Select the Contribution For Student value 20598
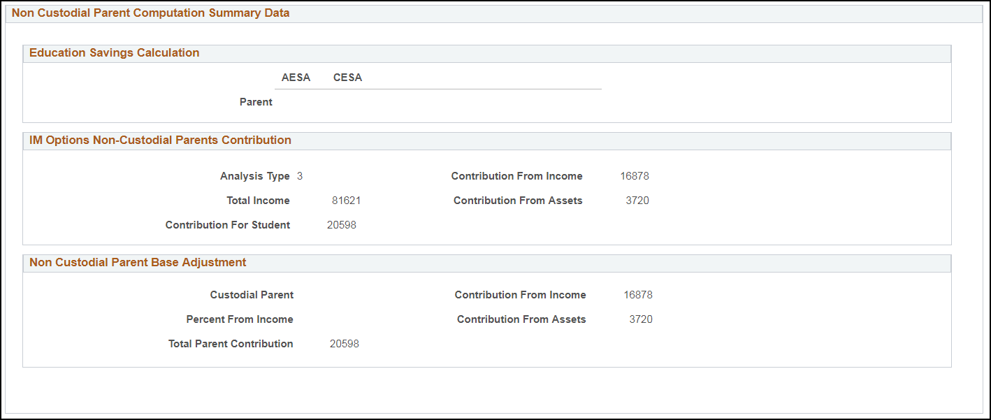The width and height of the screenshot is (991, 420). (x=342, y=225)
